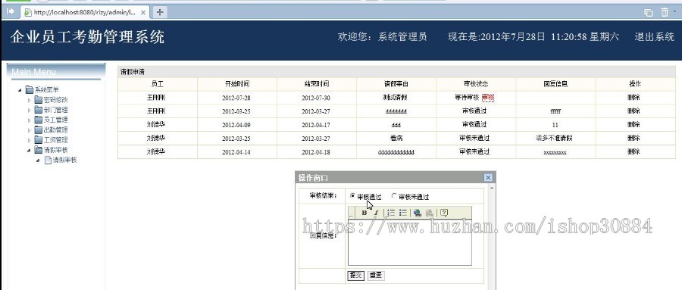Image resolution: width=682 pixels, height=290 pixels.
Task: Click the trash bin icon at top right
Action: tap(665, 12)
